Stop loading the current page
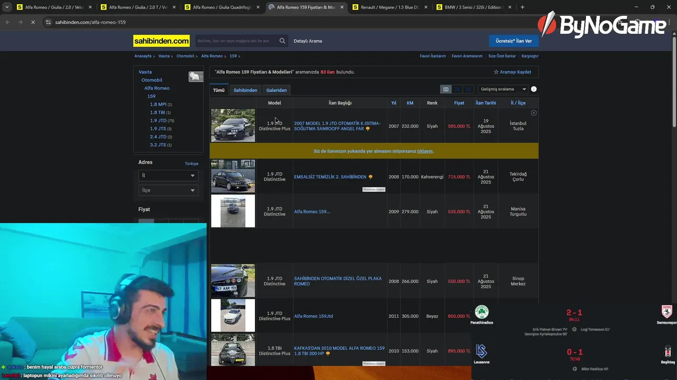677x380 pixels. pos(33,22)
